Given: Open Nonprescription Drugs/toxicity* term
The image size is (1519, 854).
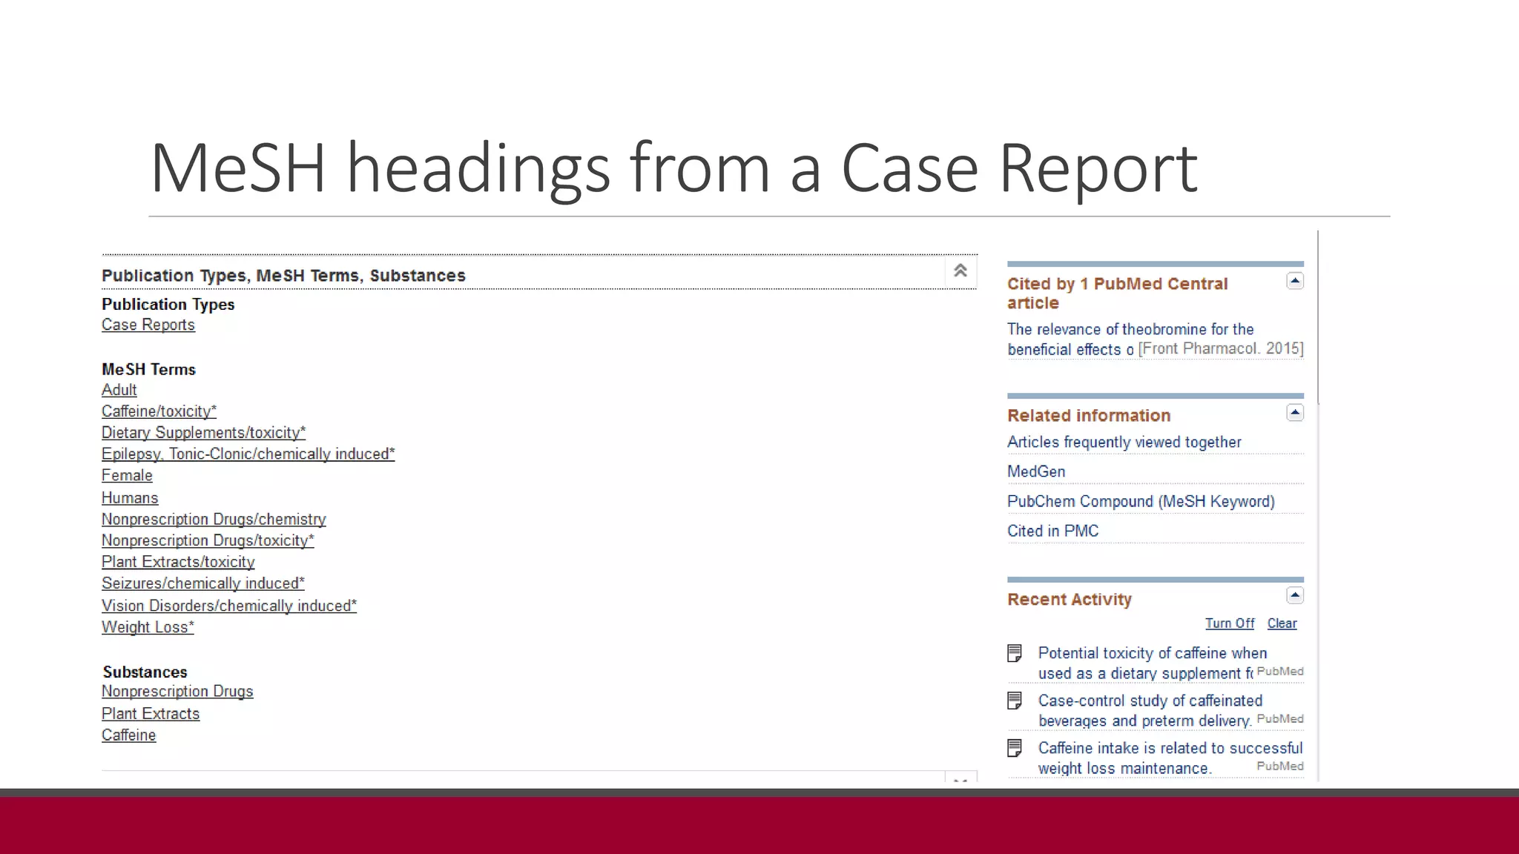Looking at the screenshot, I should point(208,541).
